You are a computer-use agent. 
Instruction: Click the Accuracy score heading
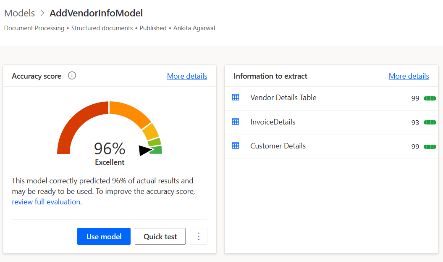point(37,76)
